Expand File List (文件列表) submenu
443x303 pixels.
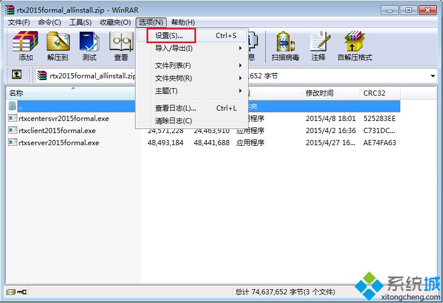point(192,66)
